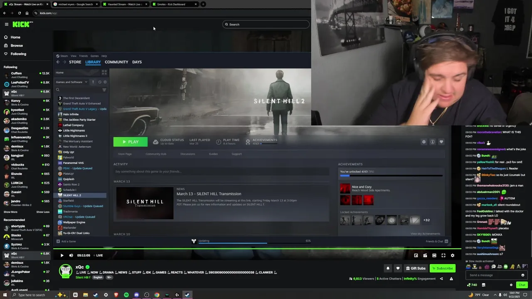The height and width of the screenshot is (299, 532).
Task: Click the Kick search field
Action: (266, 25)
